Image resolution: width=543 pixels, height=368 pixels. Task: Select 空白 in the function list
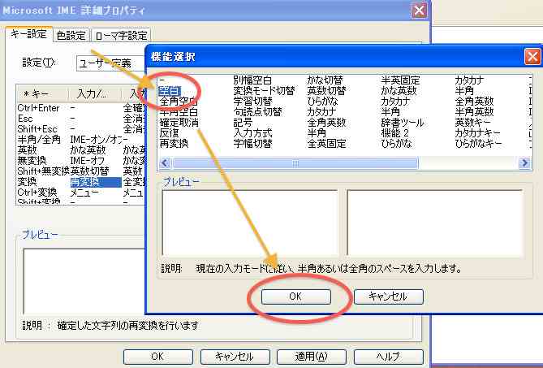(x=169, y=91)
